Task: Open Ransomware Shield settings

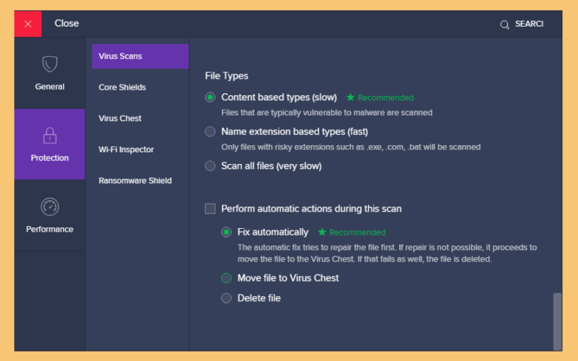Action: click(x=135, y=180)
